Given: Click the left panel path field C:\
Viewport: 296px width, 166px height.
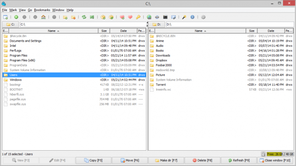Looking at the screenshot, I should click(83, 24).
